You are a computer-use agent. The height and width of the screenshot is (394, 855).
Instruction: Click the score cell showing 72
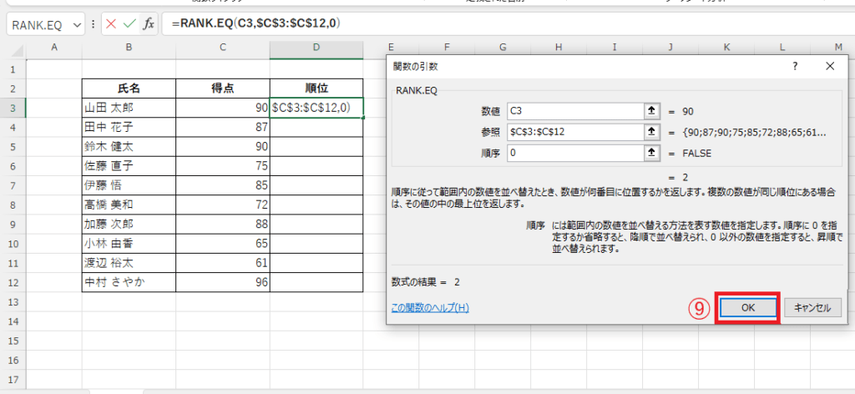click(x=222, y=205)
